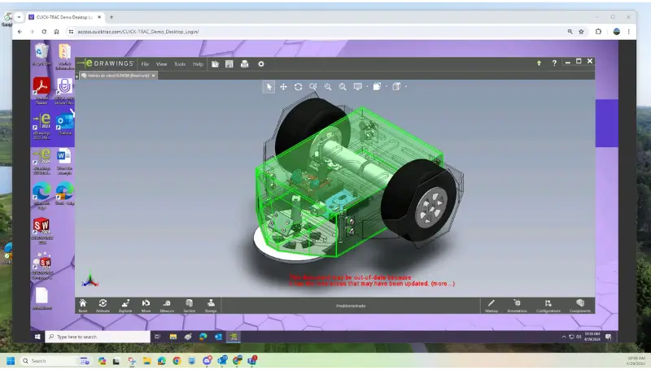651x370 pixels.
Task: Select the Rotate view tool
Action: click(x=298, y=87)
